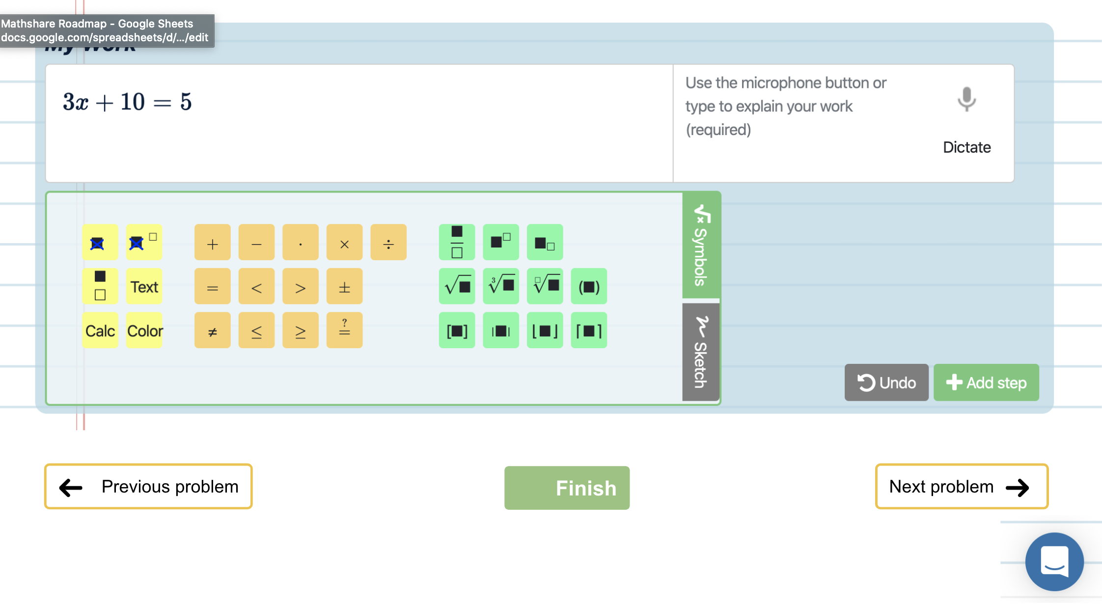The width and height of the screenshot is (1102, 604).
Task: Open the Color picker
Action: 144,330
